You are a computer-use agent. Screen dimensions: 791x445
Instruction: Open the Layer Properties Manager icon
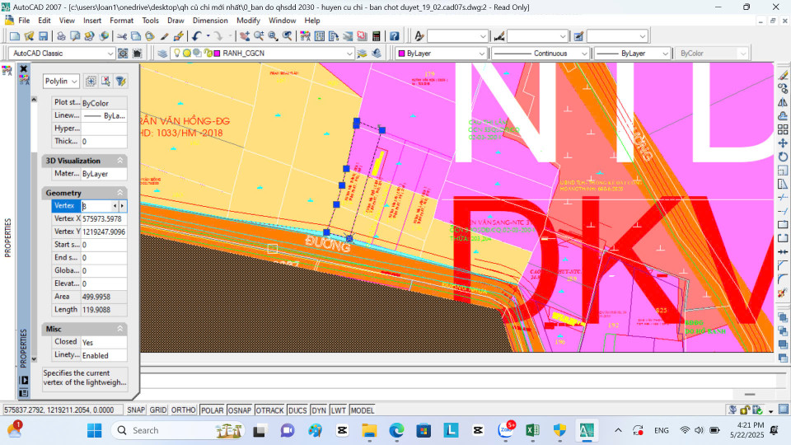coord(162,54)
